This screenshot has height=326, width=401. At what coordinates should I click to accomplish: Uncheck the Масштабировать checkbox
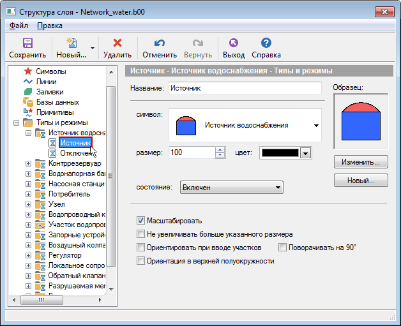(141, 220)
